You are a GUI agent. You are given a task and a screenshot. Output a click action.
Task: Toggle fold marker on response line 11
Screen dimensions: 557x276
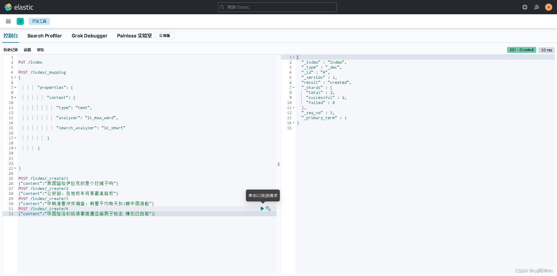294,108
